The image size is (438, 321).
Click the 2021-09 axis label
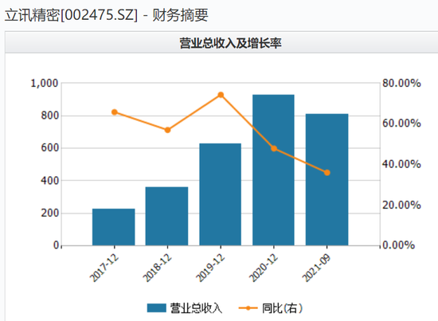[316, 268]
